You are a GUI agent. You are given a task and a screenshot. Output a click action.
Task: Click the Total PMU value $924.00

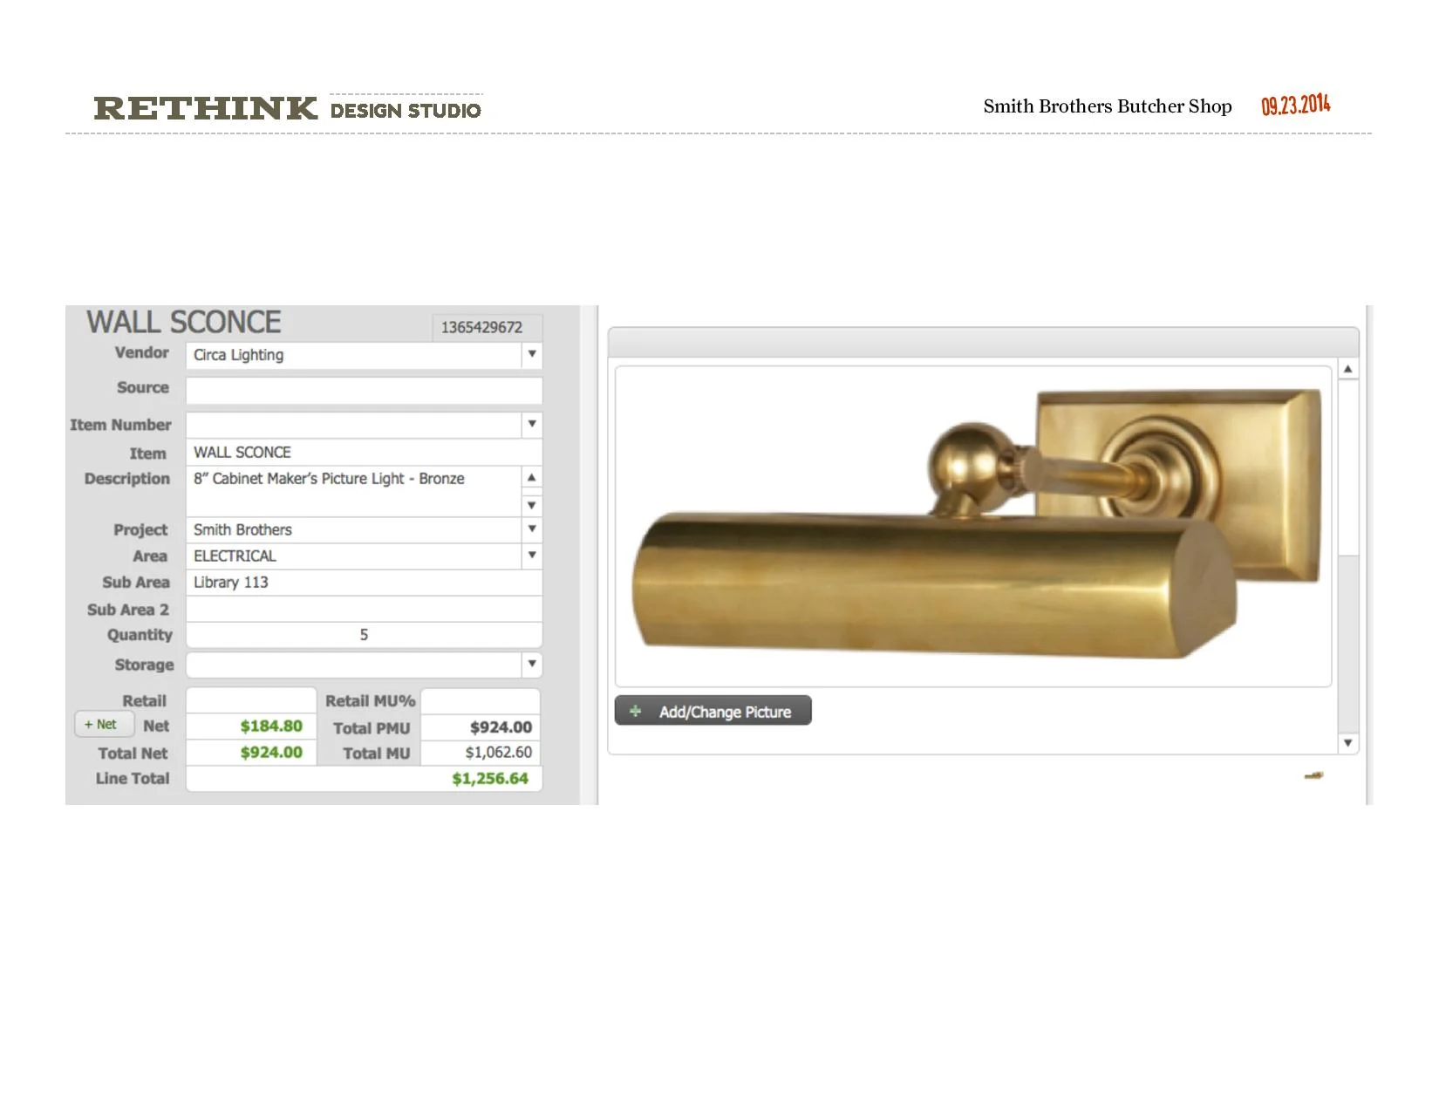click(x=501, y=727)
